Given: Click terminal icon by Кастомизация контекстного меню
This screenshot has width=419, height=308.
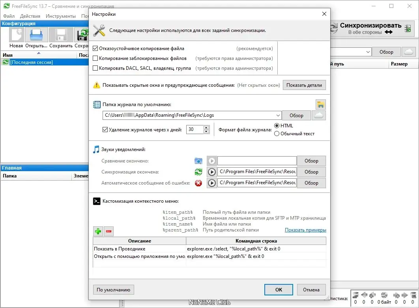Looking at the screenshot, I should point(97,201).
